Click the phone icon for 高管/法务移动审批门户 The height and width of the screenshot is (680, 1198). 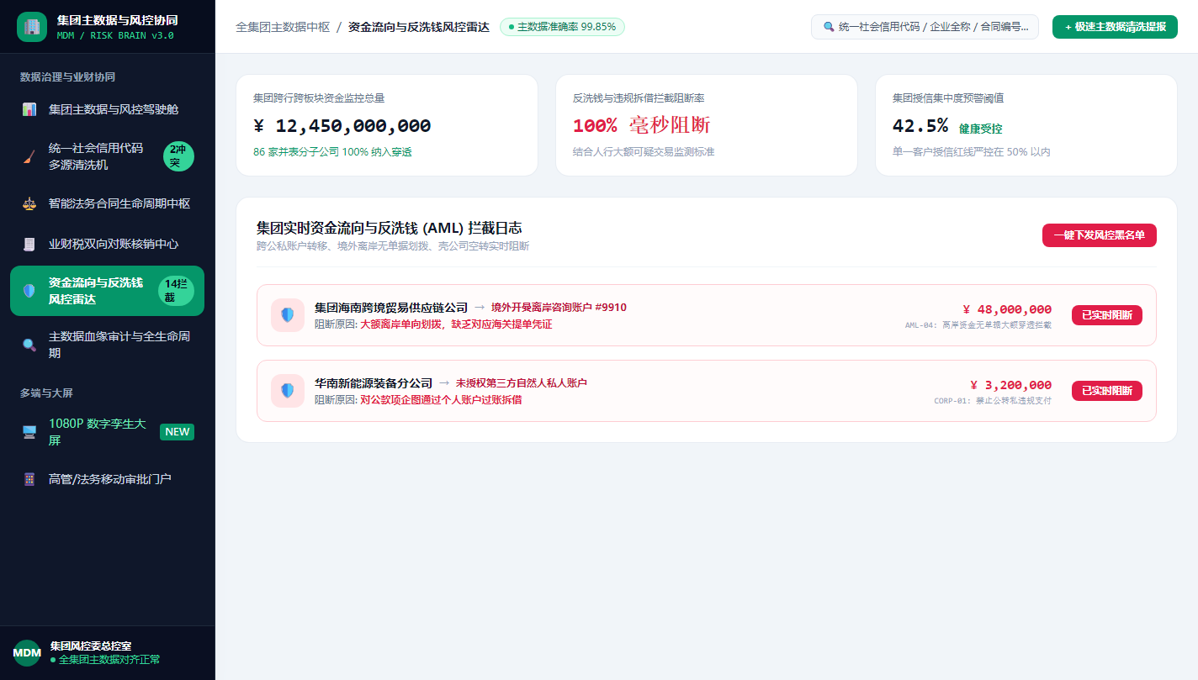[29, 479]
